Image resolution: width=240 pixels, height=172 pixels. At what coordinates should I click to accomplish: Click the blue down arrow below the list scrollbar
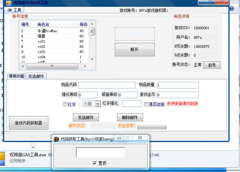point(92,59)
